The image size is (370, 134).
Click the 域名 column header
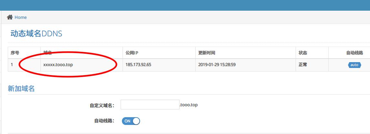coord(48,53)
